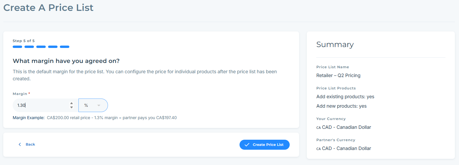
Task: Click the CA flag icon under Partner's Currency
Action: 319,149
